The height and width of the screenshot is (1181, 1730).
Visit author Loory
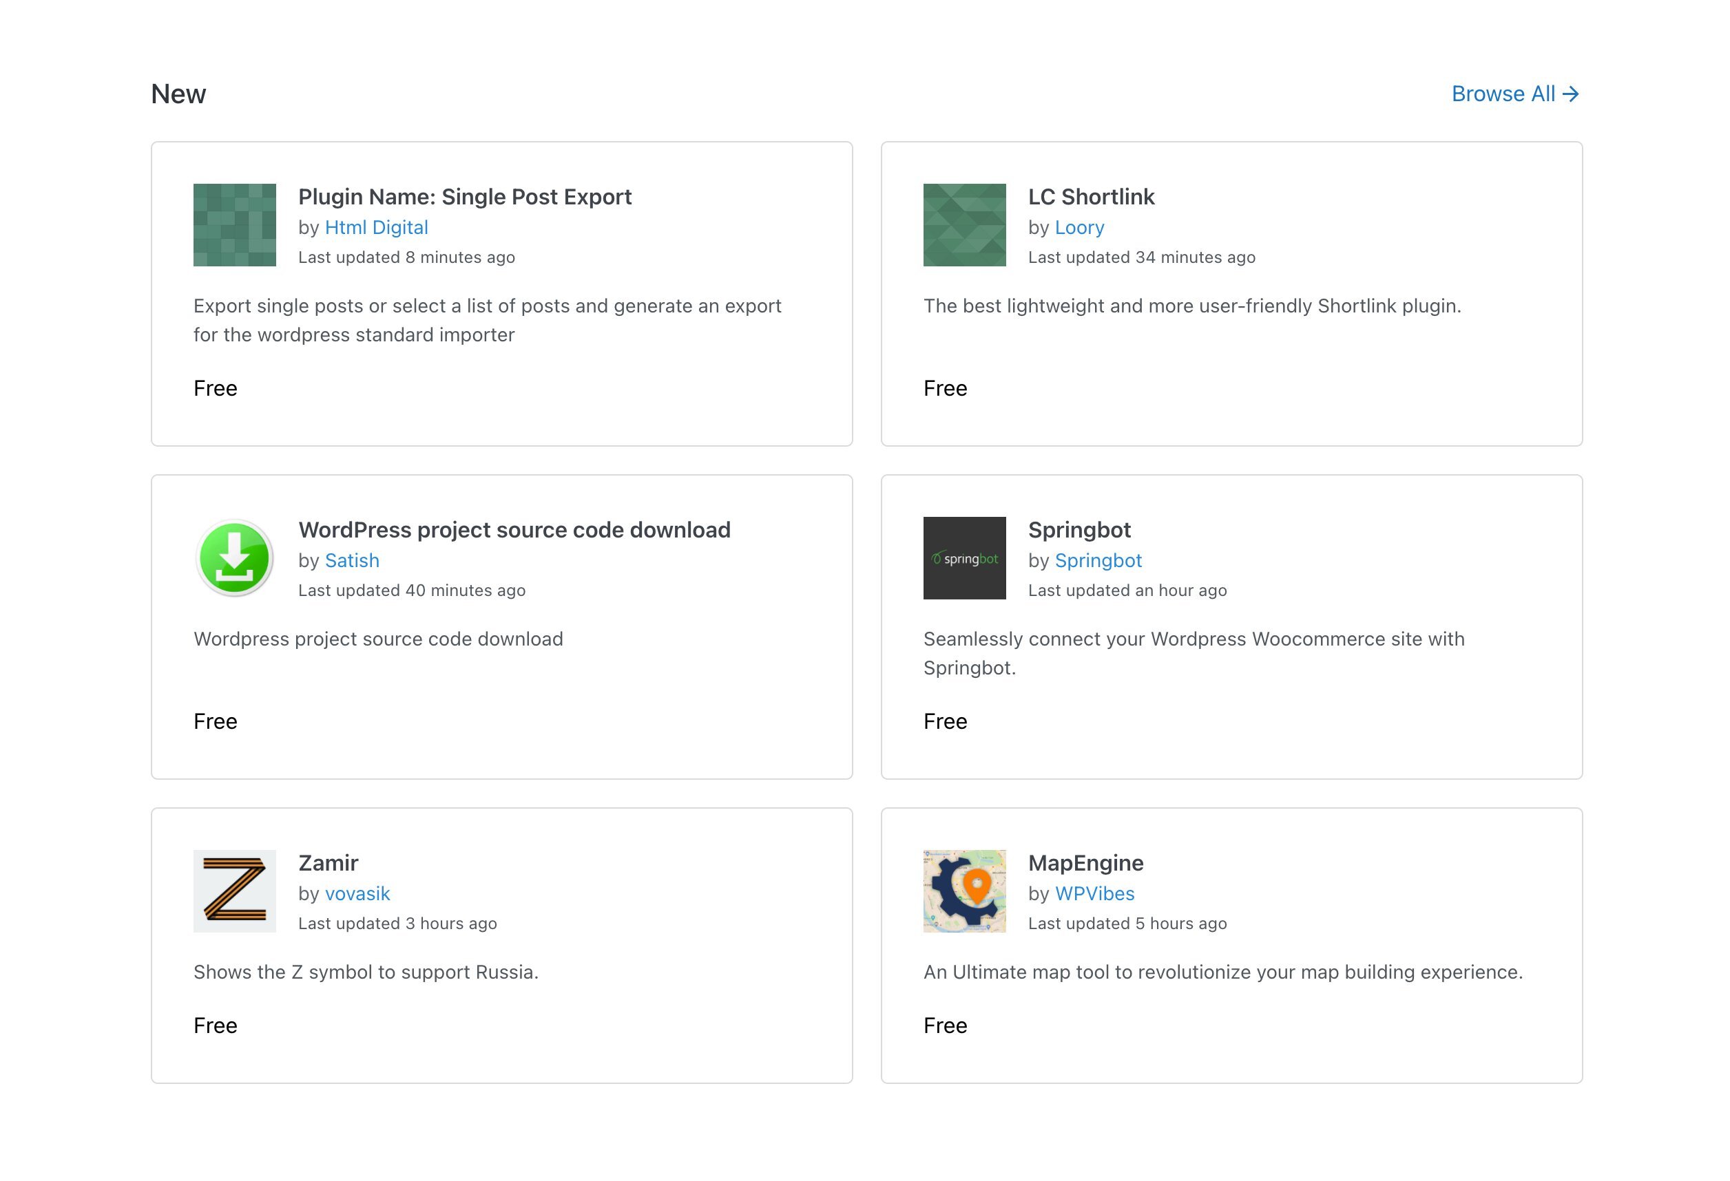point(1079,228)
